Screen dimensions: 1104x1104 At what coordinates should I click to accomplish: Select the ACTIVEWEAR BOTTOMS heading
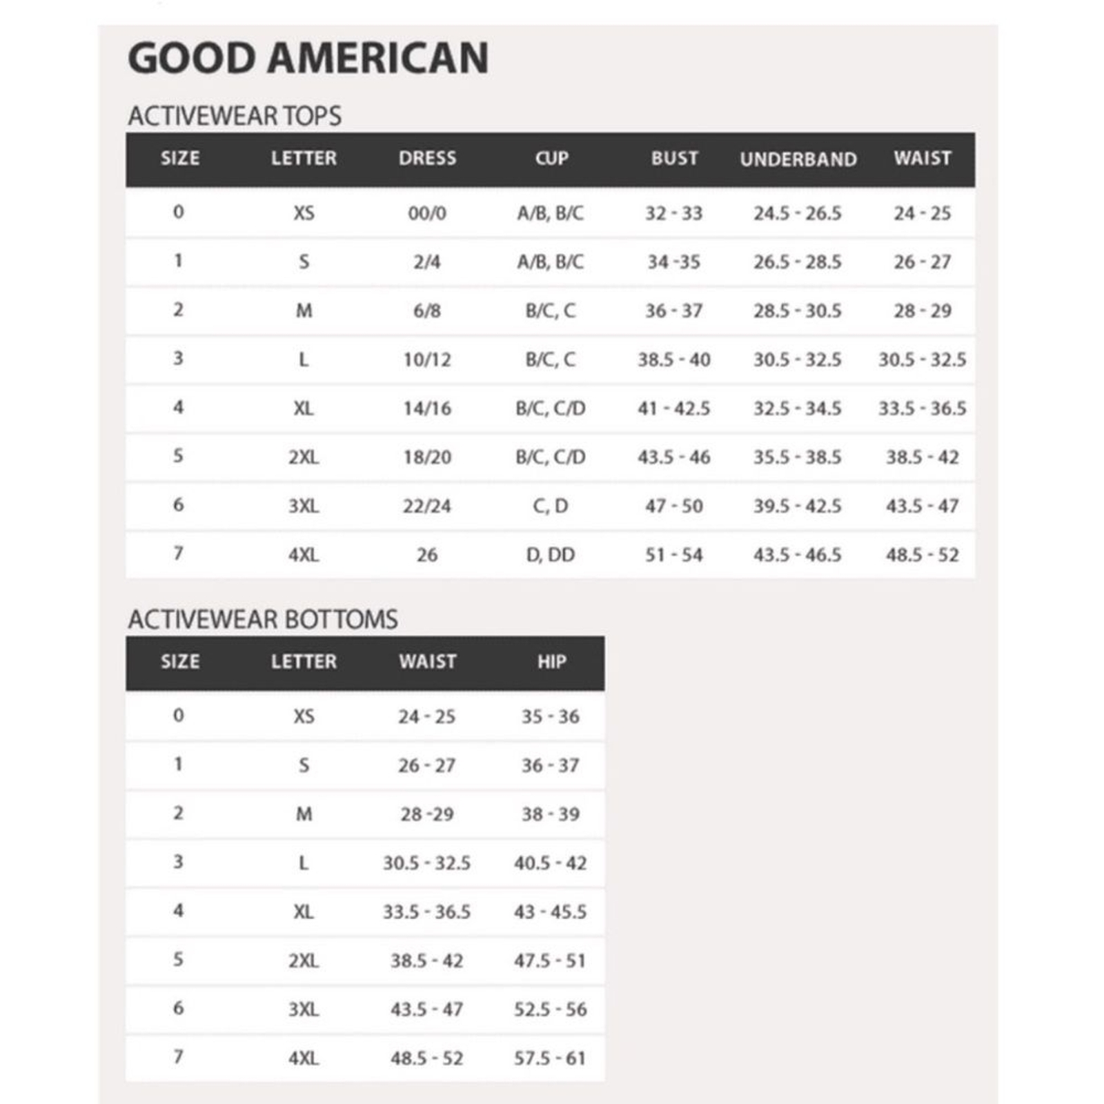pos(263,620)
